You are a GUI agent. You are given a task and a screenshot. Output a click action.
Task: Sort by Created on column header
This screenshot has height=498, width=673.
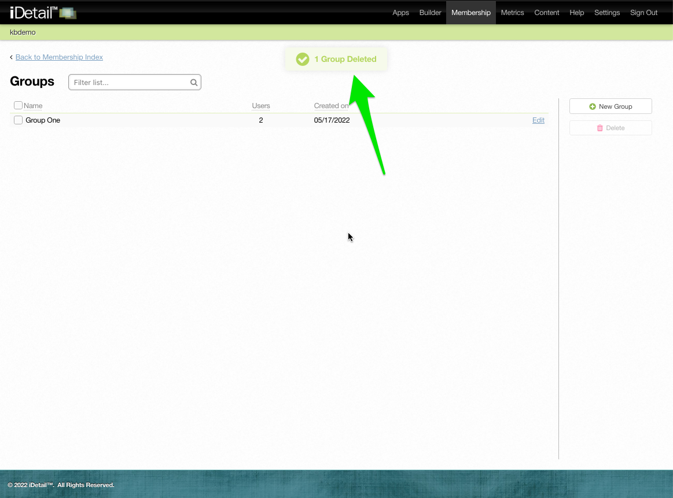(x=331, y=105)
